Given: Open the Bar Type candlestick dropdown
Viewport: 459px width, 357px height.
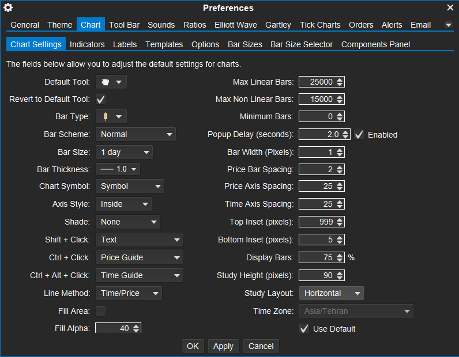Looking at the screenshot, I should (x=111, y=116).
